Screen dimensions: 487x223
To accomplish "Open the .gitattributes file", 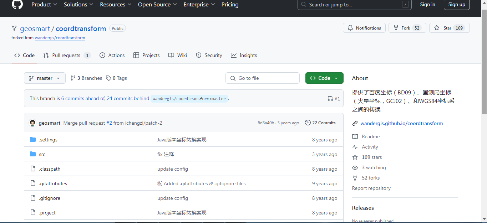I will click(53, 183).
